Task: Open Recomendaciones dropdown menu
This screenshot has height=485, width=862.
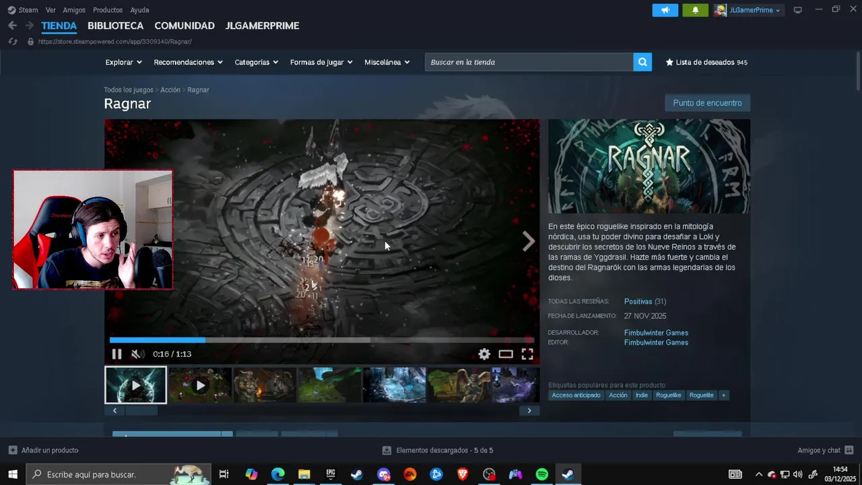Action: click(x=188, y=62)
